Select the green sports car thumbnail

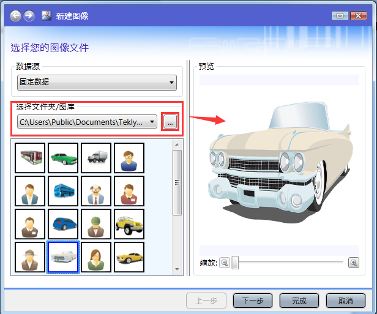coord(63,158)
